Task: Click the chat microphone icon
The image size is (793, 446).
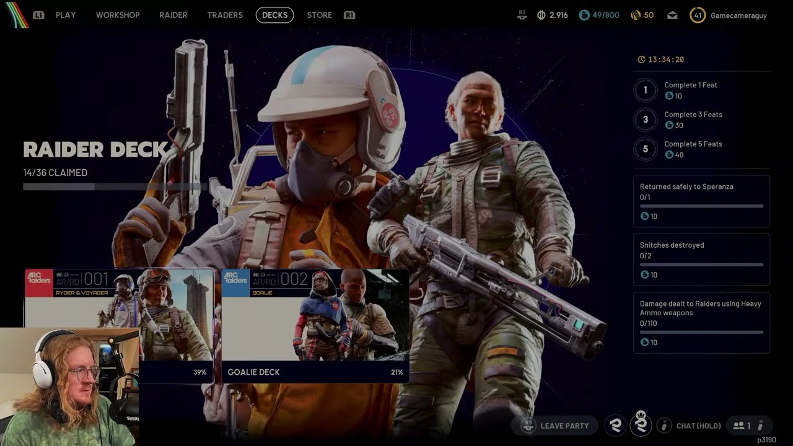Action: (x=664, y=426)
